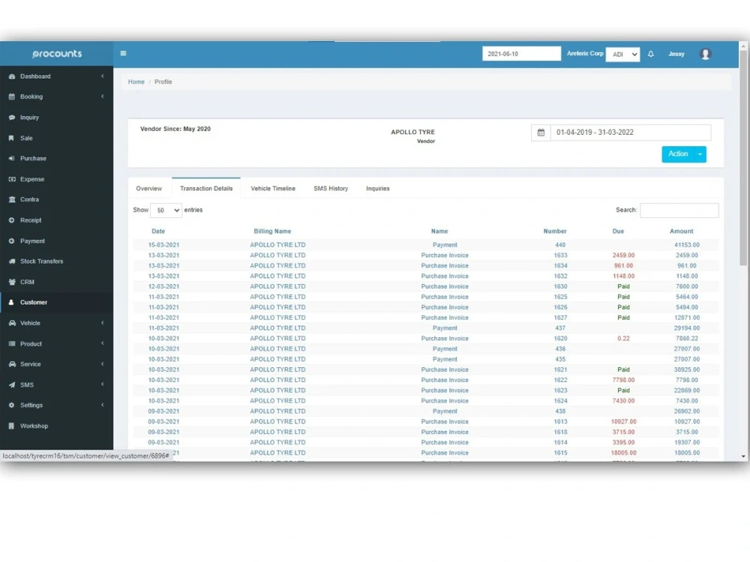The height and width of the screenshot is (562, 750).
Task: Click the 15-03-2021 date cell
Action: pos(163,245)
